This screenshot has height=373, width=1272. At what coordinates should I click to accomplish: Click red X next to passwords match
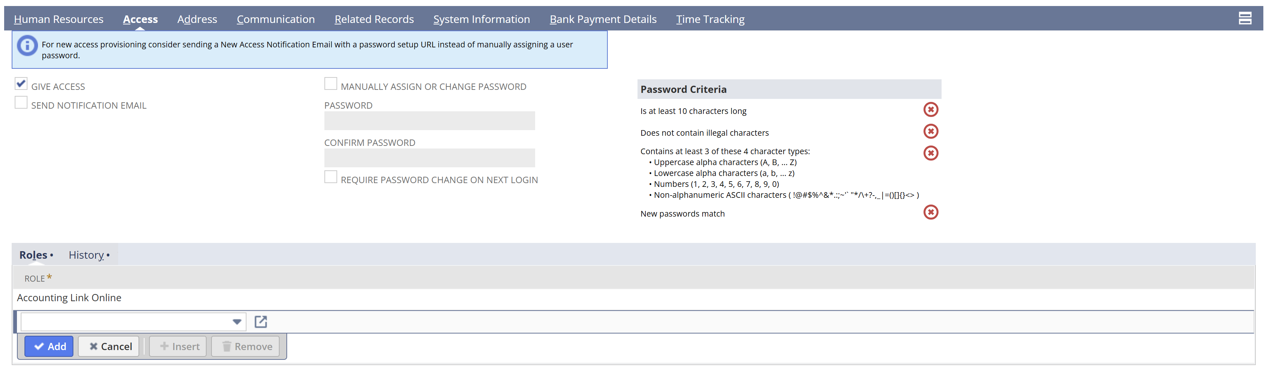pos(930,212)
